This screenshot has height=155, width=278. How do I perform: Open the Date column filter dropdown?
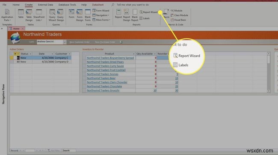tap(52, 54)
